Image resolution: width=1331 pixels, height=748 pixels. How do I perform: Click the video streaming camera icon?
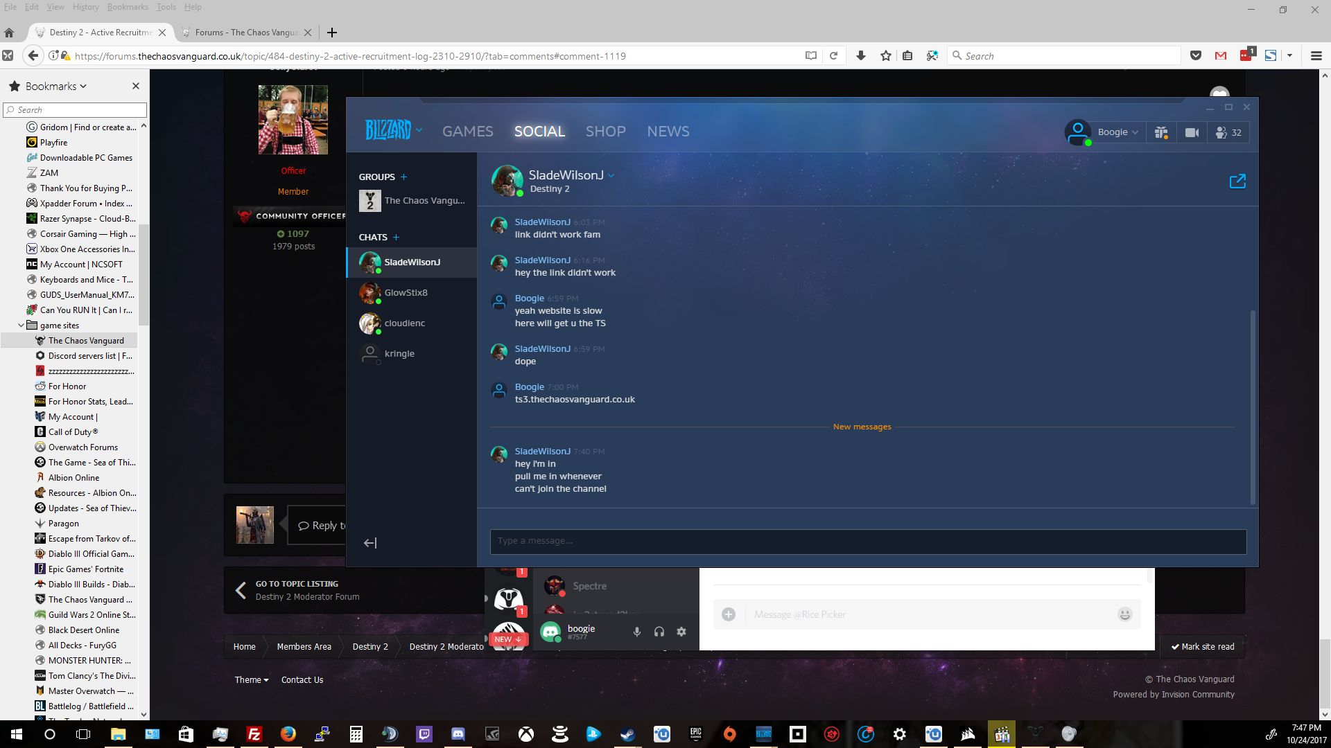tap(1192, 132)
